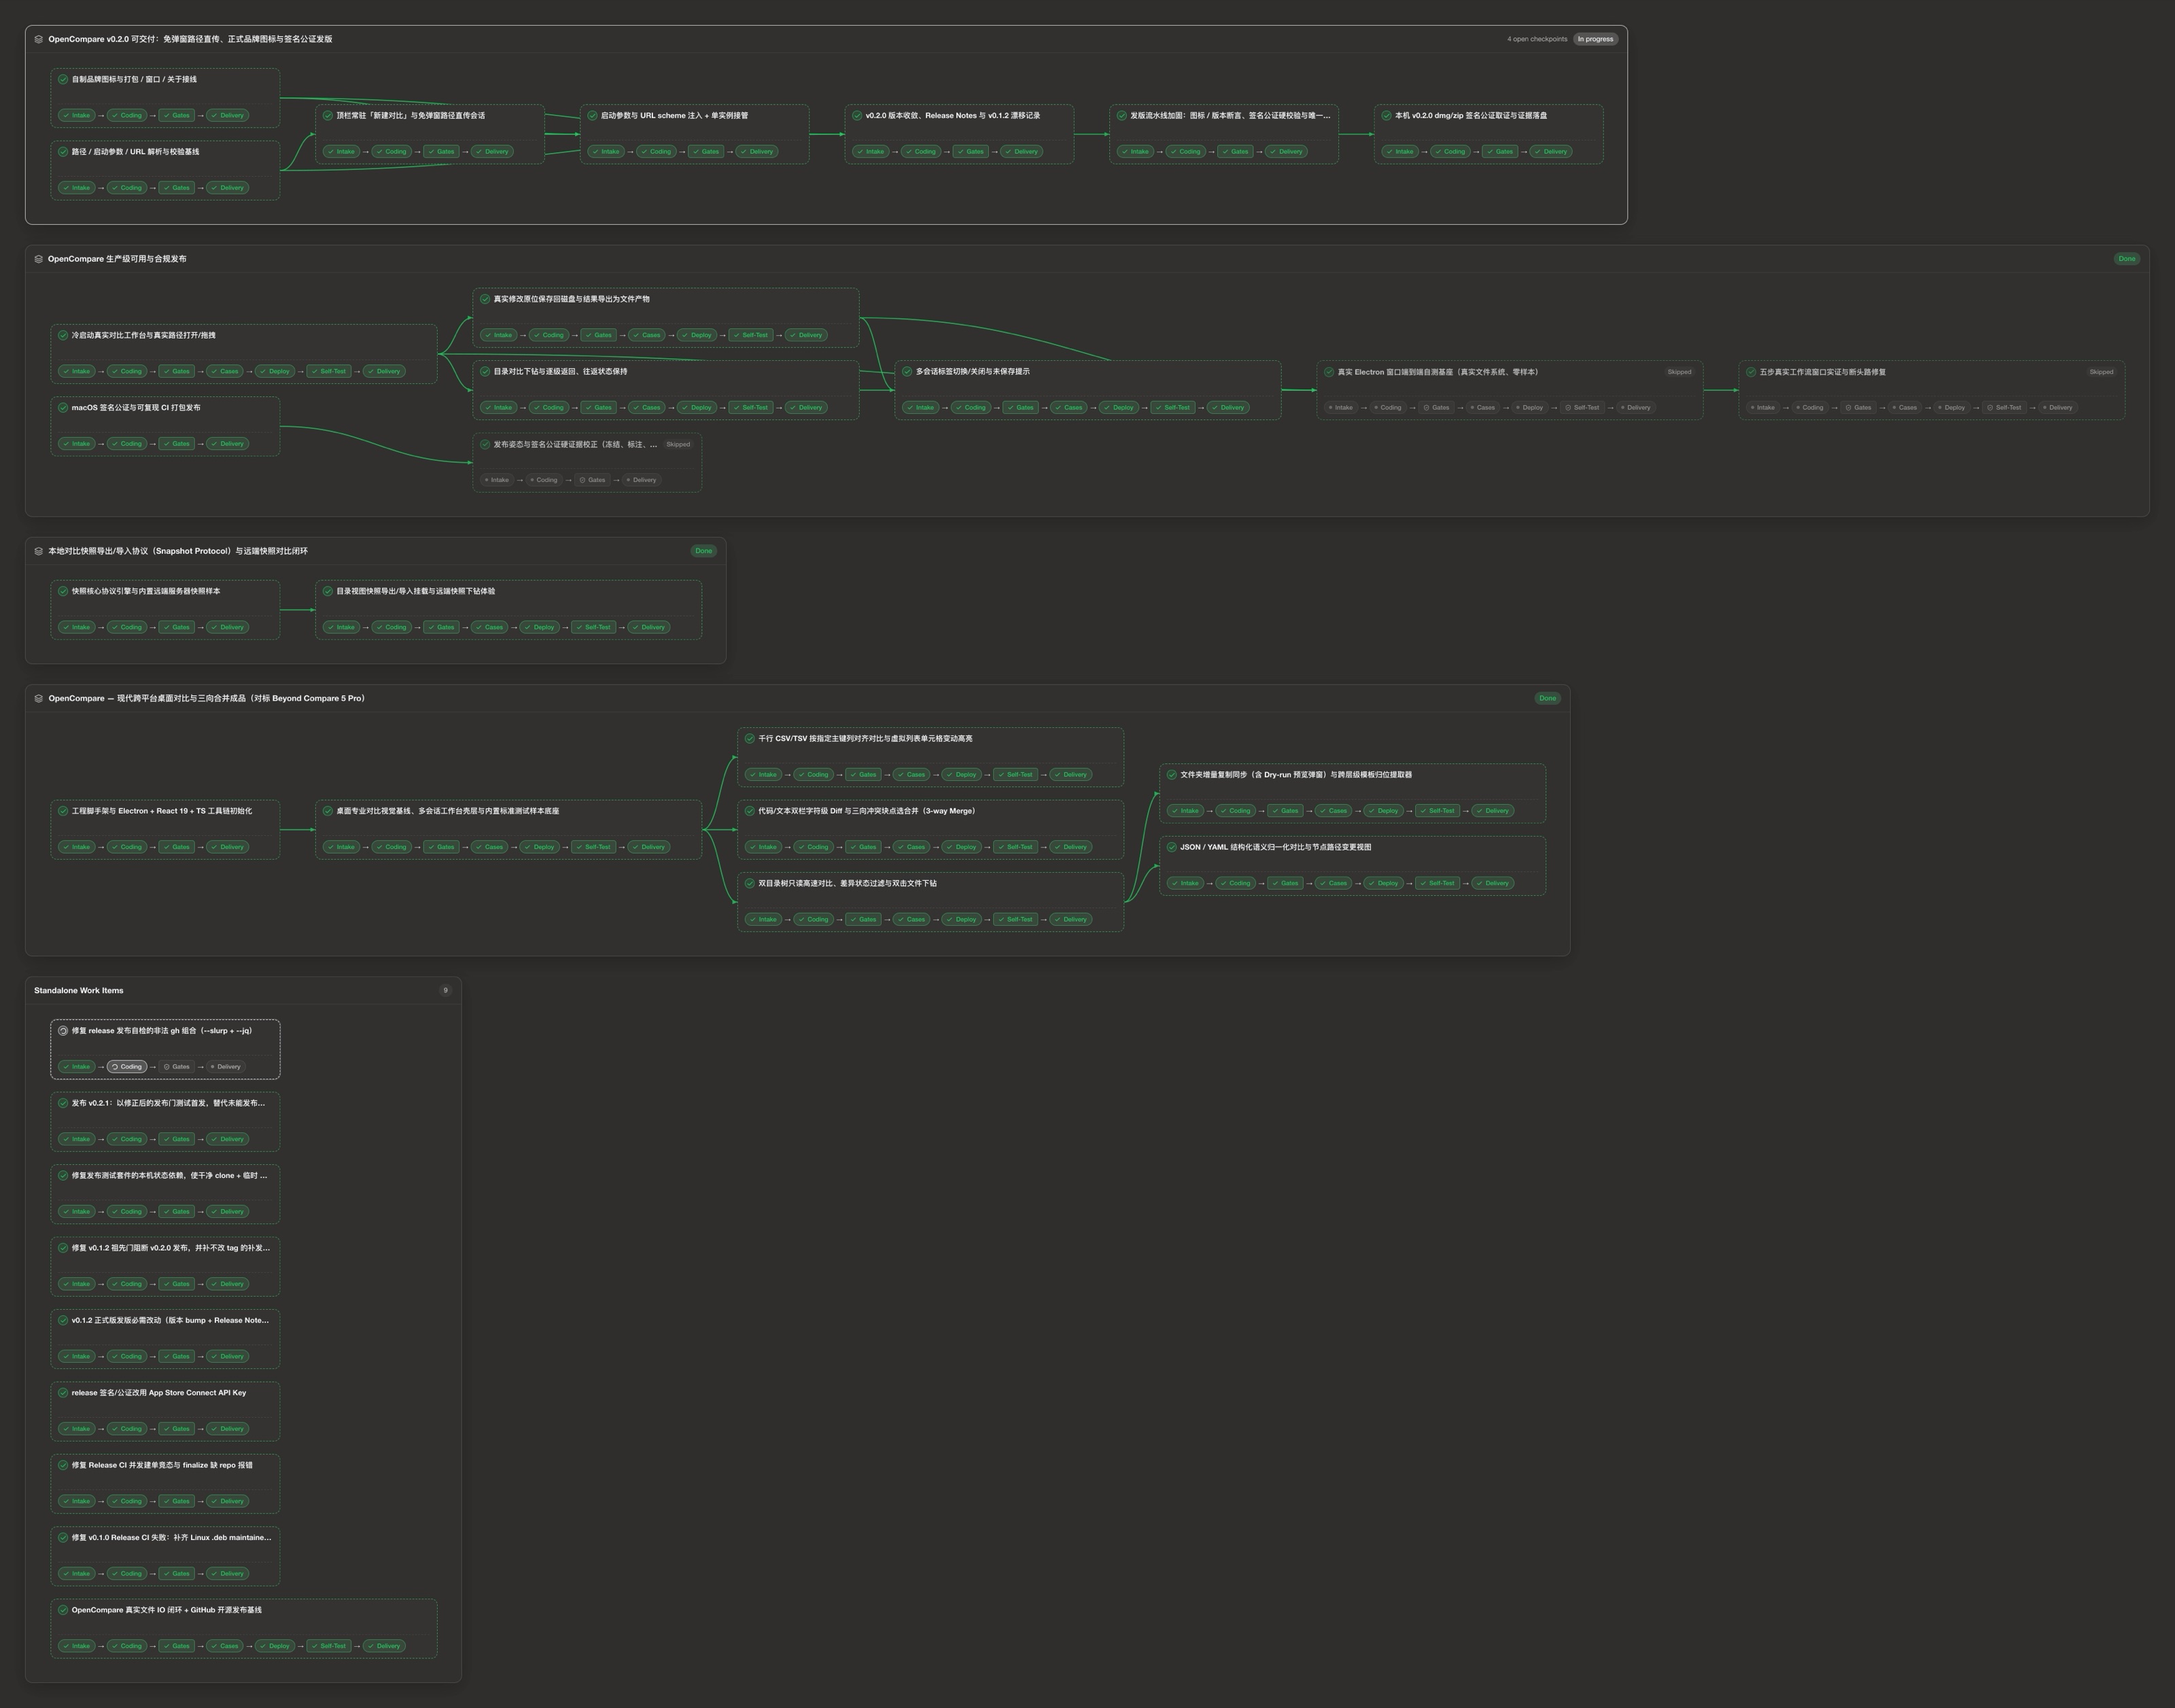Open card OpenCompare 真实文件 IO 闭环 + GitHub 开源发布基线
The image size is (2175, 1708).
(244, 1628)
